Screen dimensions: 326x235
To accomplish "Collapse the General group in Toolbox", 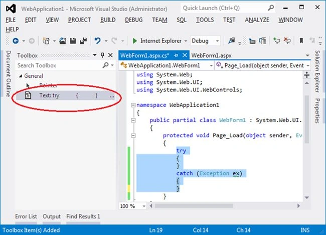I will pyautogui.click(x=21, y=76).
